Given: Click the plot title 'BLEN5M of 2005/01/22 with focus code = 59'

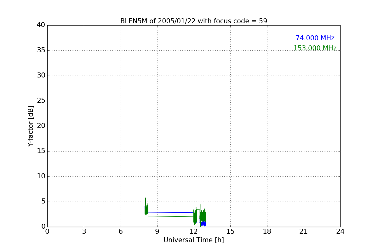Looking at the screenshot, I should click(194, 21).
